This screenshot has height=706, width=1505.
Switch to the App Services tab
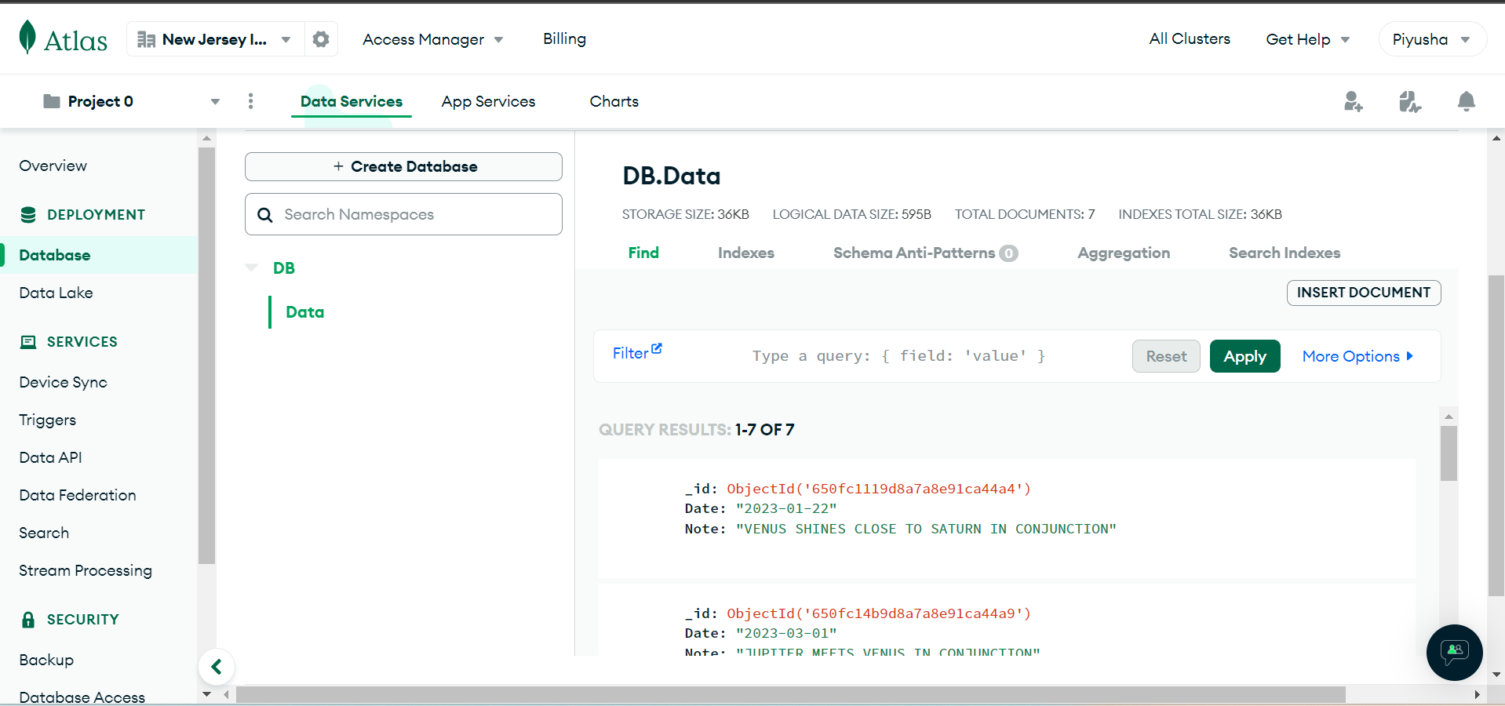pos(488,101)
